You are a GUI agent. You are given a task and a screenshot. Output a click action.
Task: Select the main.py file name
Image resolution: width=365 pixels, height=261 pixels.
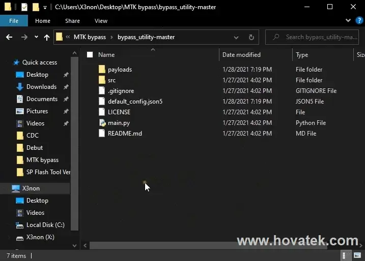119,123
